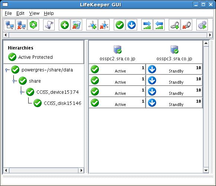This screenshot has width=216, height=186.
Task: Click the Delete Dependency chain x icon
Action: click(x=187, y=25)
